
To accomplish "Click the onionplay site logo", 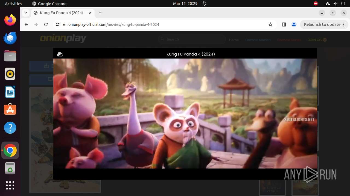I will click(63, 38).
